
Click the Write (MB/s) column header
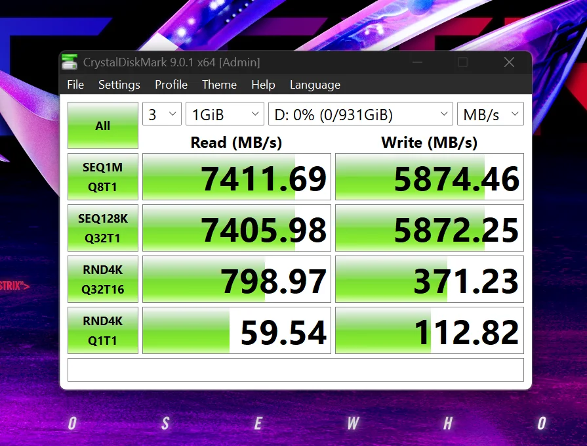point(430,143)
